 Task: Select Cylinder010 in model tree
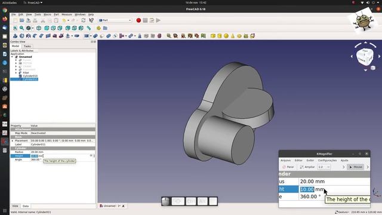pos(30,76)
